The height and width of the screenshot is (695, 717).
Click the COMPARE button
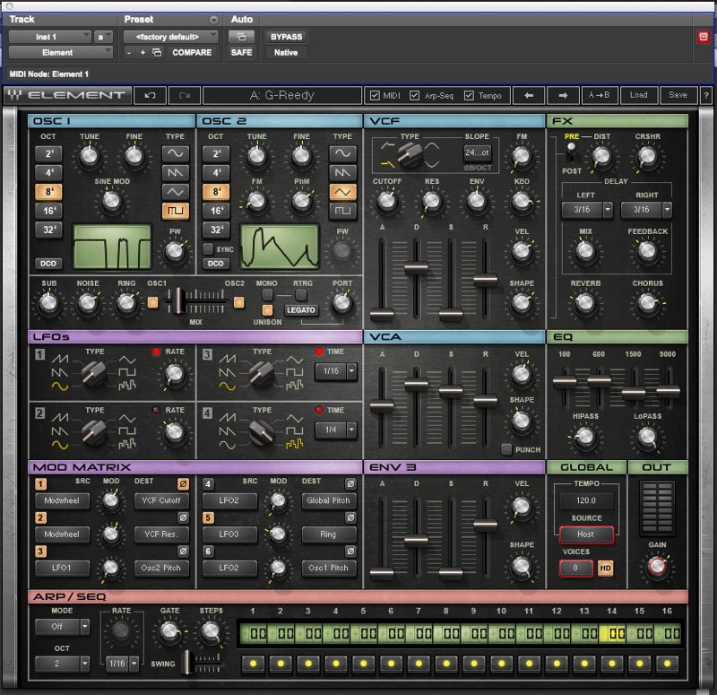point(192,53)
